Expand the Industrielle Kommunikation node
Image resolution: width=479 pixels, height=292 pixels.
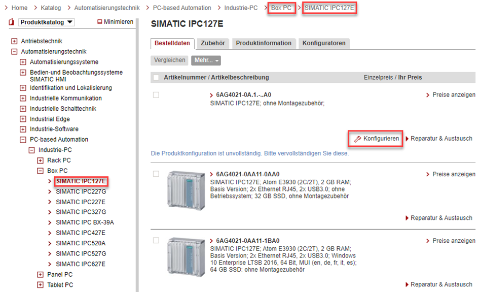coord(23,99)
